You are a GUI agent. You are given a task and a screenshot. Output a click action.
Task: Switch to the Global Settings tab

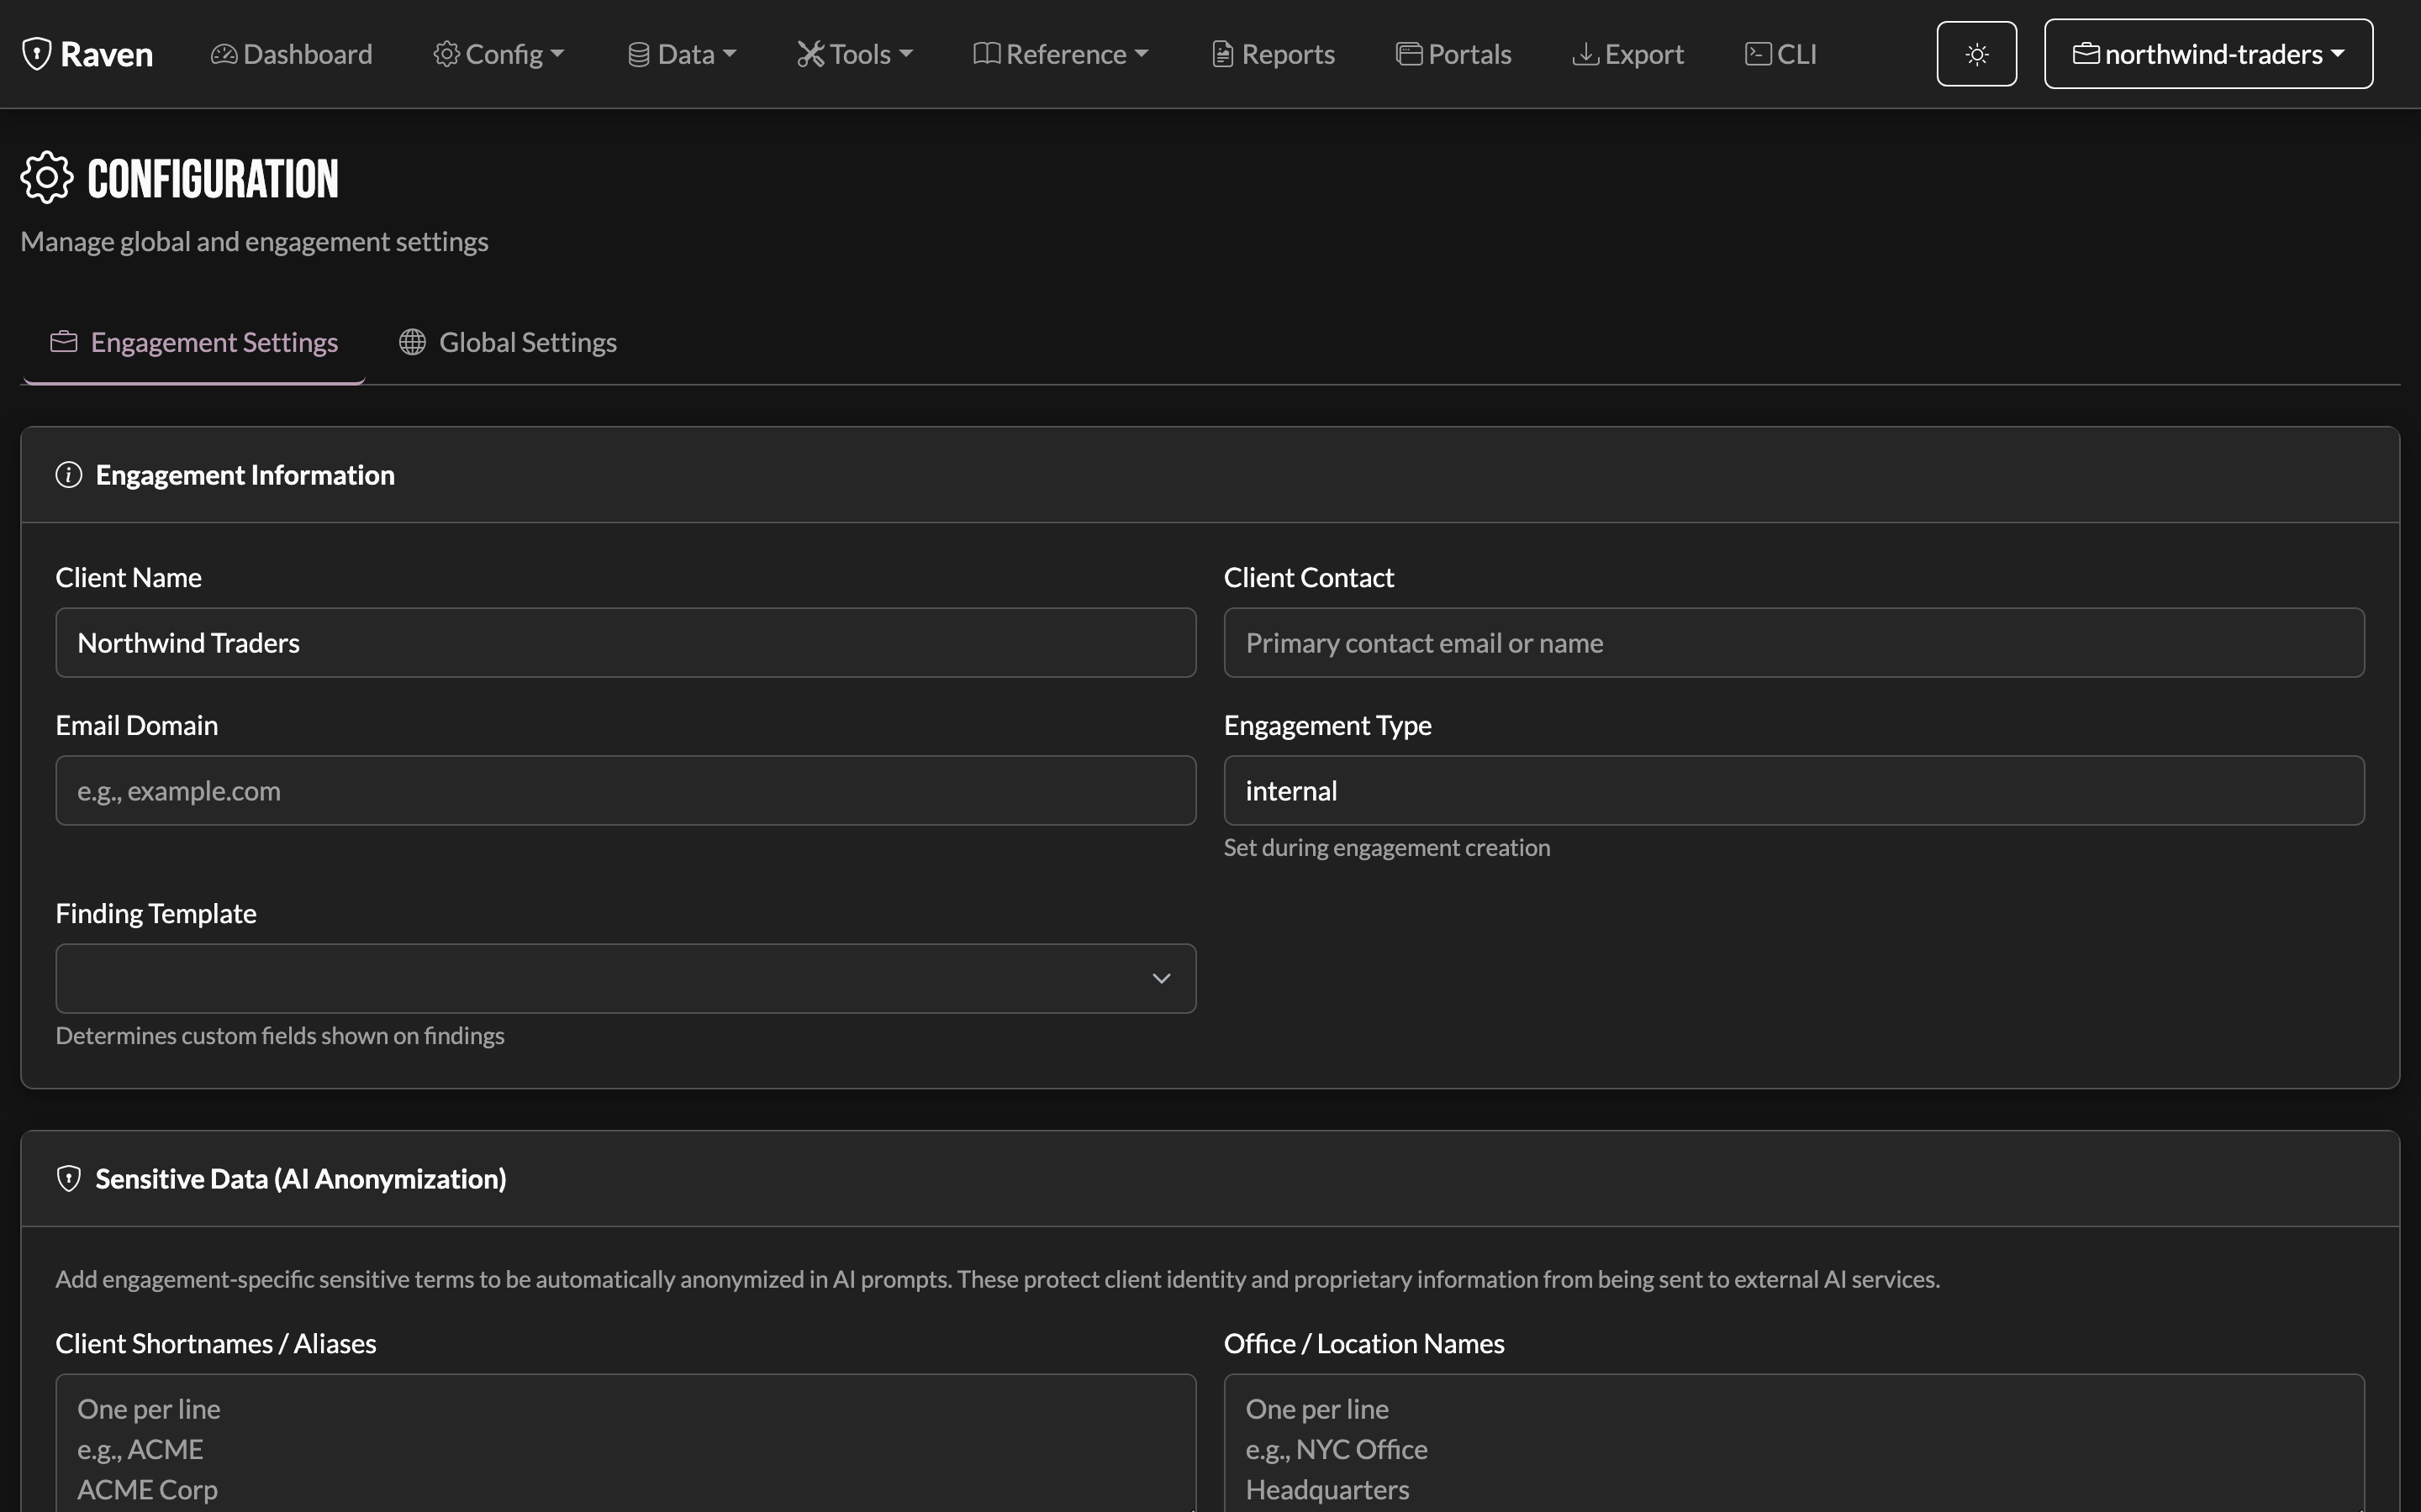pyautogui.click(x=509, y=342)
